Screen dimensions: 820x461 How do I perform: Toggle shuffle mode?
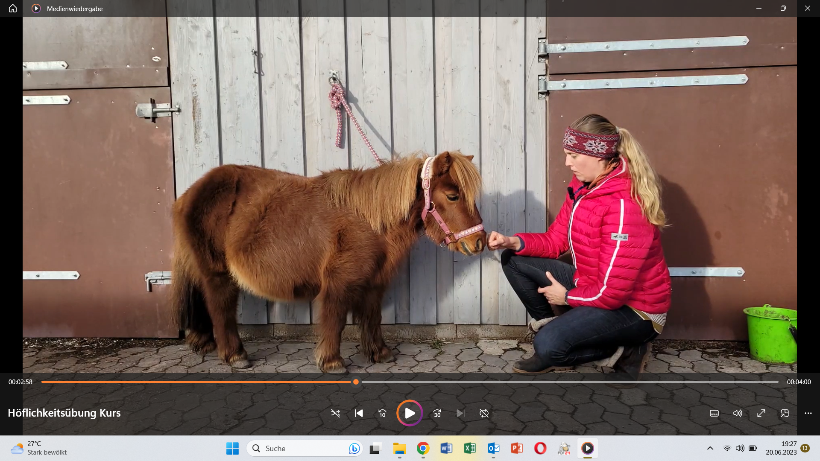point(335,413)
